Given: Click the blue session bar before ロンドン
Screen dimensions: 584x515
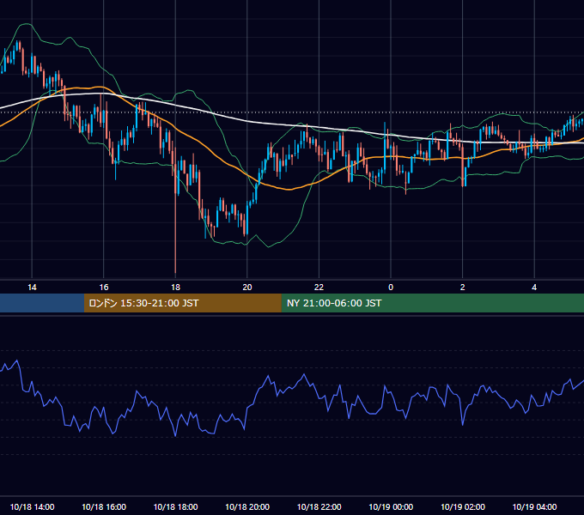Looking at the screenshot, I should tap(42, 303).
